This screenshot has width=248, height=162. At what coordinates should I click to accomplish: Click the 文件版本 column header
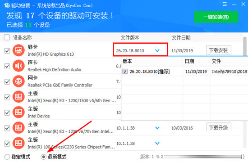(130, 38)
